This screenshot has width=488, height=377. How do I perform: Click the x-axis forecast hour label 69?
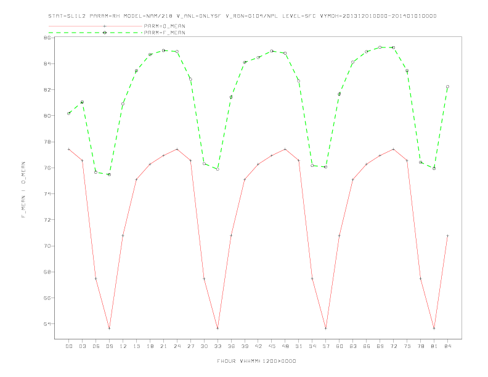[x=380, y=346]
